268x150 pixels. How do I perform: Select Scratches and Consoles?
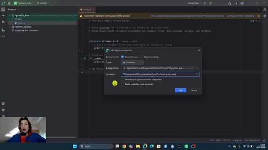[26, 30]
